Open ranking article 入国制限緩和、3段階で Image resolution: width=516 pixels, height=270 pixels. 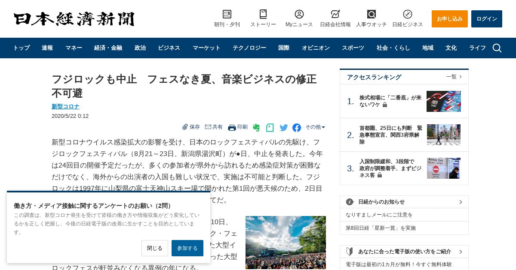(390, 168)
